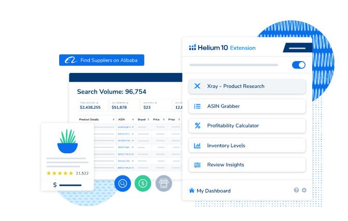The height and width of the screenshot is (221, 348).
Task: Click the Xray X icon
Action: [x=197, y=86]
